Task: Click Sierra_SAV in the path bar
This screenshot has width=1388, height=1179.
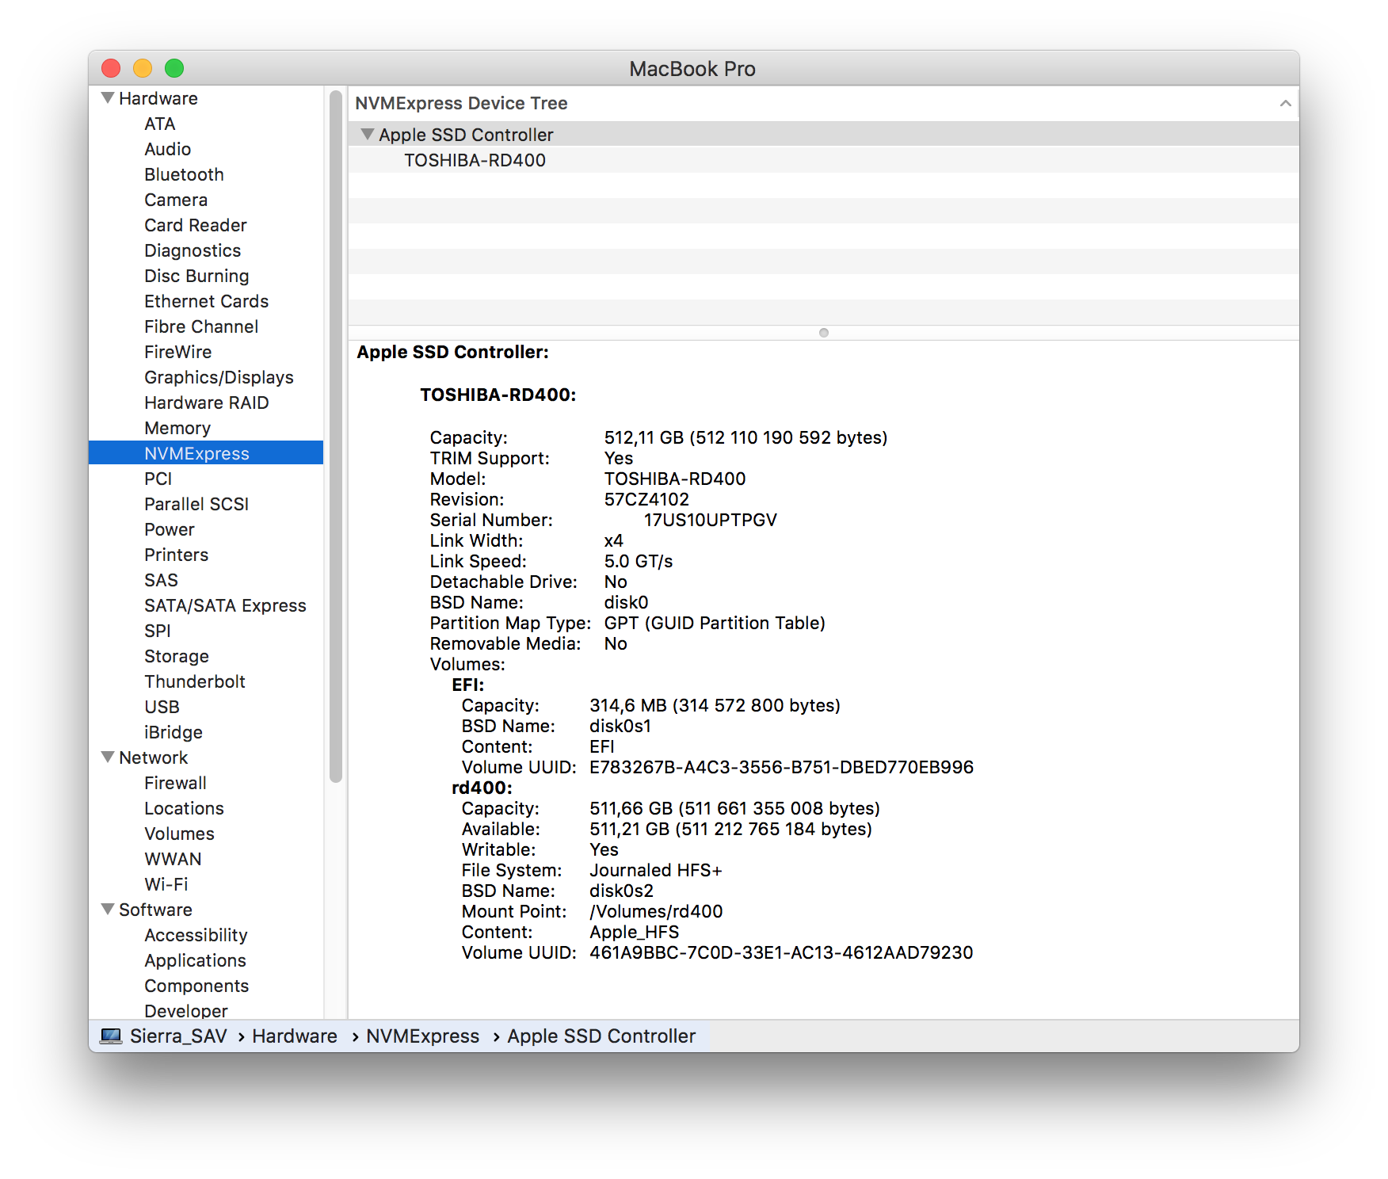Action: (x=179, y=1036)
